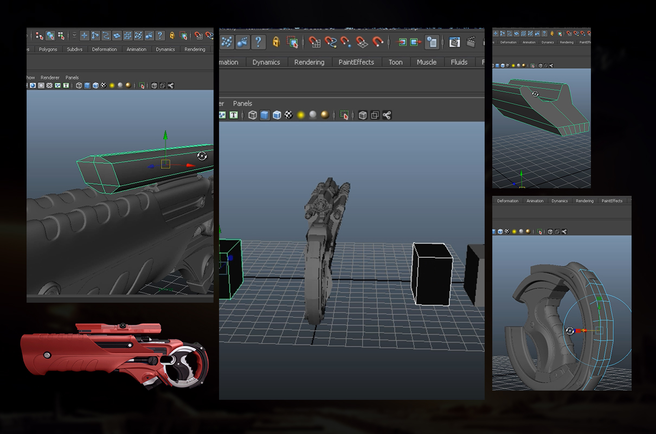Select by object type in left screenshot
Screen dimensions: 656x434
tap(50, 36)
